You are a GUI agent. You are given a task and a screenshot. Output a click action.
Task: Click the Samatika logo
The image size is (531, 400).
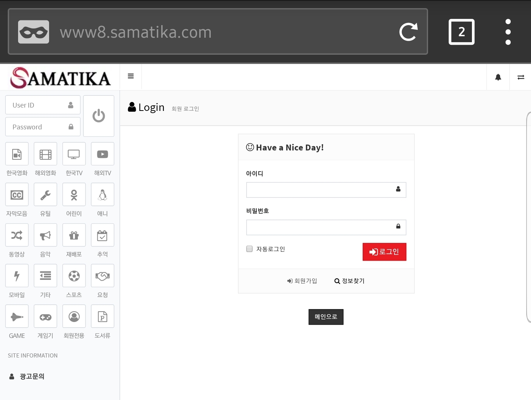tap(60, 78)
